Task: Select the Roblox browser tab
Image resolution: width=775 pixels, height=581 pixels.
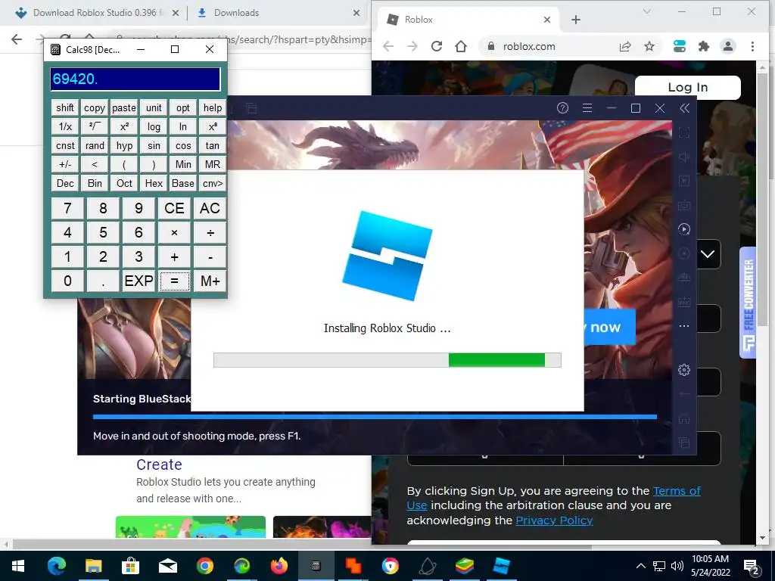Action: click(x=468, y=20)
